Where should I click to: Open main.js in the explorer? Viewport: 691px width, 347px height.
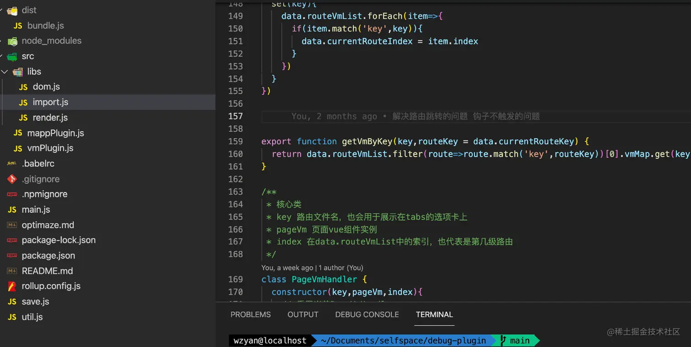tap(36, 210)
